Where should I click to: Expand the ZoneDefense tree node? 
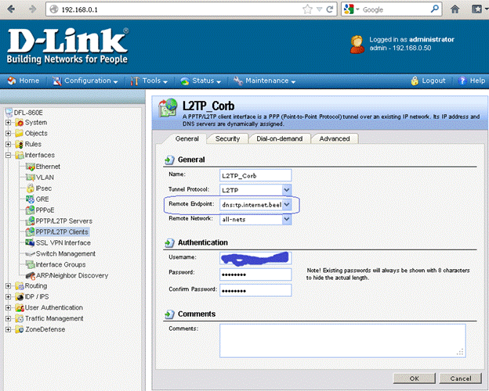[9, 329]
